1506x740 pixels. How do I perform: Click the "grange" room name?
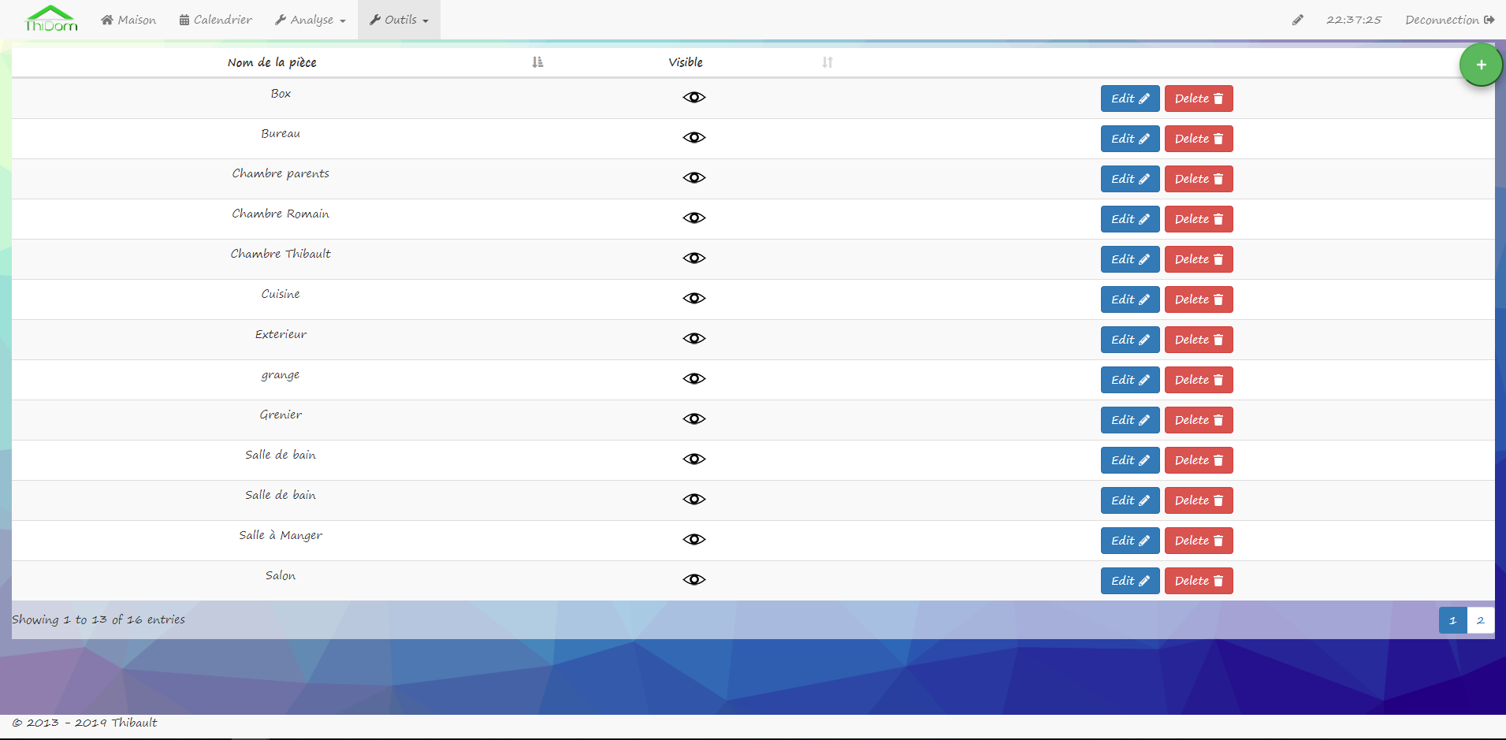pyautogui.click(x=281, y=375)
